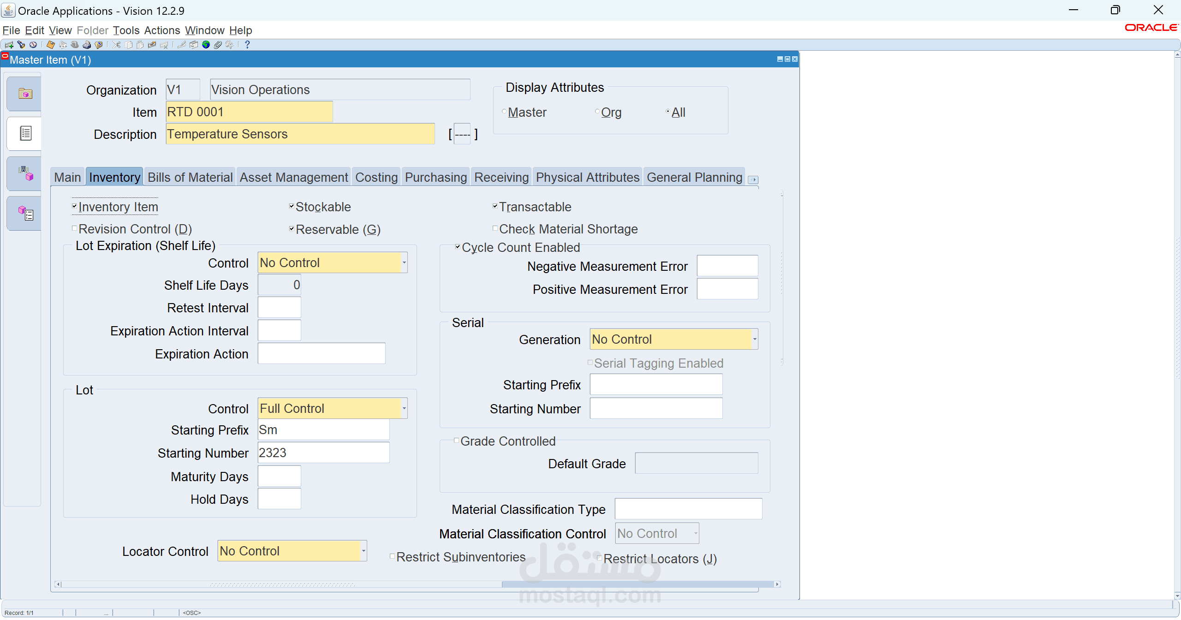Open the General Planning tab
This screenshot has height=620, width=1181.
pyautogui.click(x=694, y=177)
